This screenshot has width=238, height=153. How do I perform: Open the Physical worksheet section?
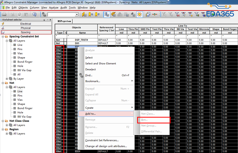click(x=26, y=28)
